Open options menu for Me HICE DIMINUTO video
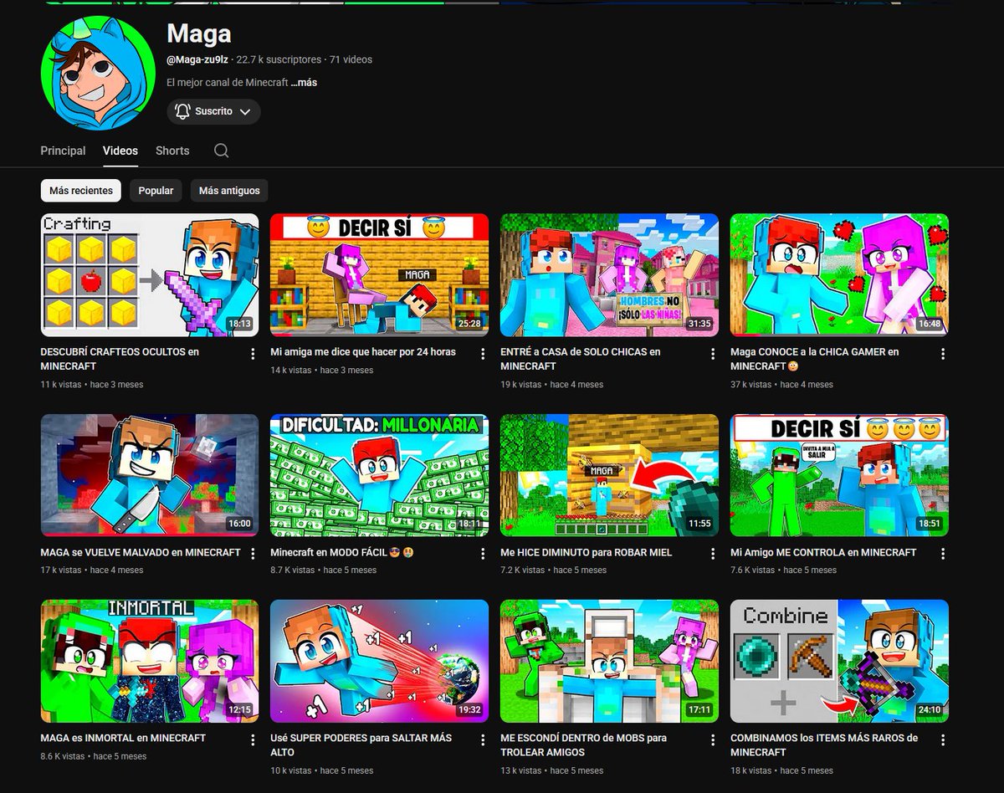 pos(714,554)
